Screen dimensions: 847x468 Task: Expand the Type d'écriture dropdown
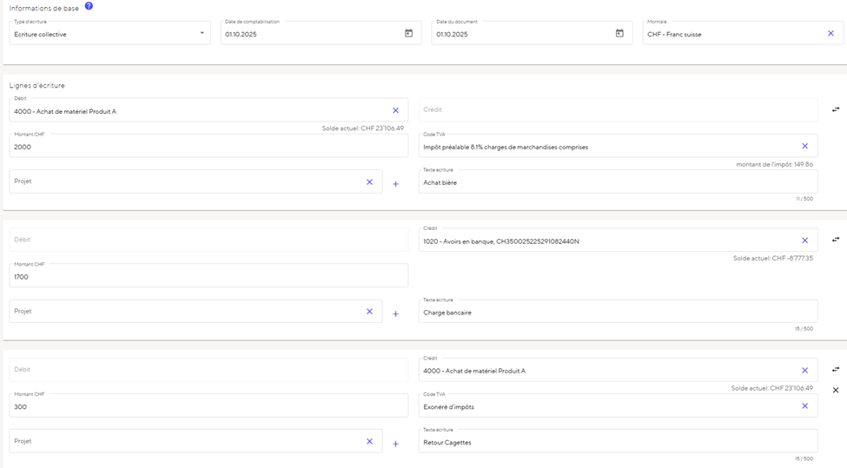pos(202,34)
